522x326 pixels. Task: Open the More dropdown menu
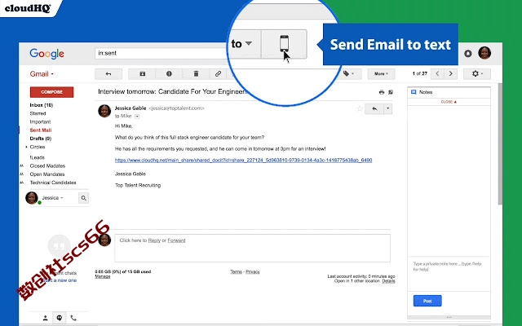(x=381, y=74)
